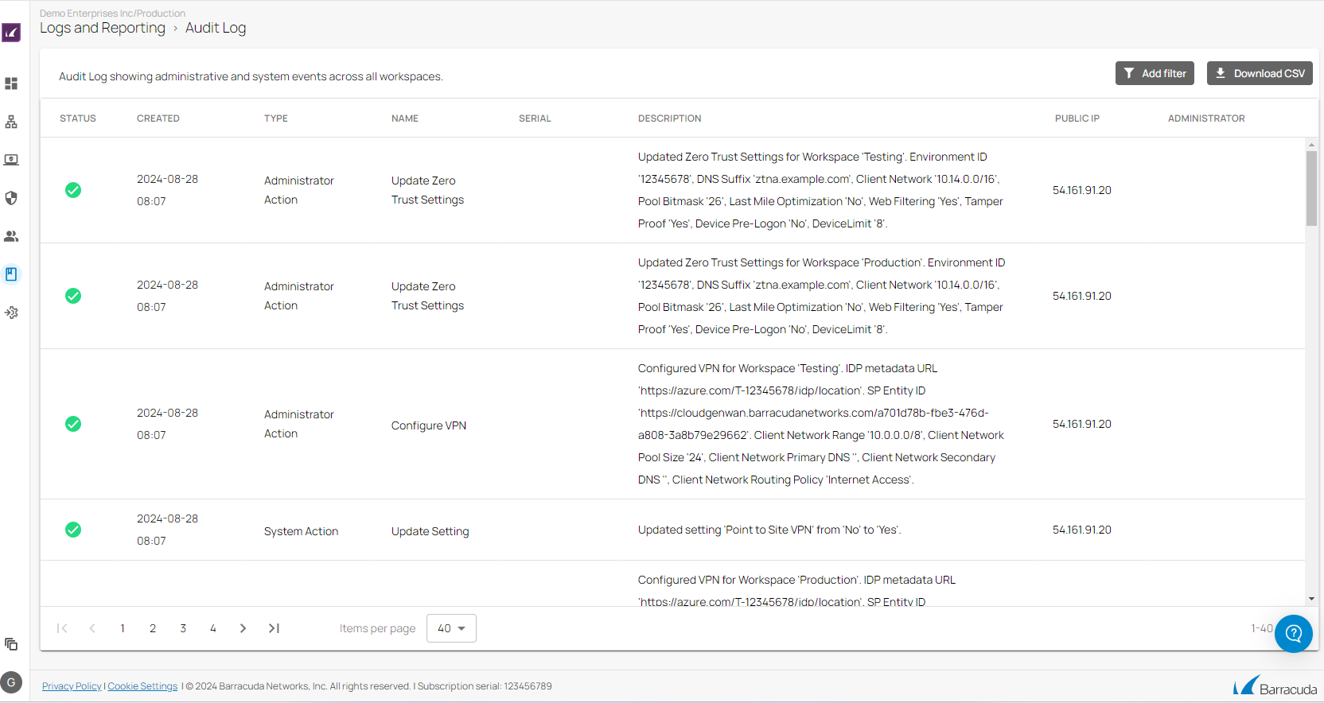Open the Privacy Policy link
The image size is (1324, 703).
pos(72,686)
